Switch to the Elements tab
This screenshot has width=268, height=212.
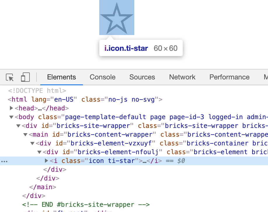pyautogui.click(x=62, y=77)
